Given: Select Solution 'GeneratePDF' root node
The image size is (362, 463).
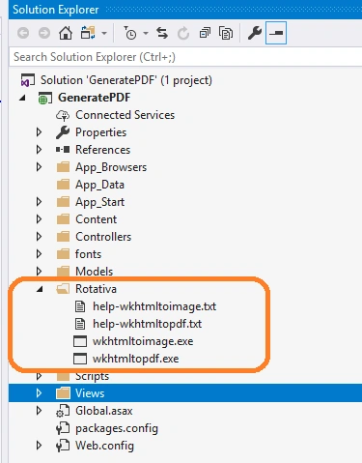Looking at the screenshot, I should (126, 80).
